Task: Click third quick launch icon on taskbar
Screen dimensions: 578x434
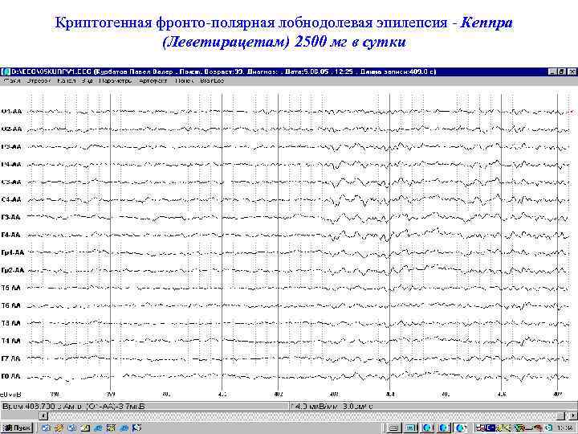Action: tap(72, 428)
